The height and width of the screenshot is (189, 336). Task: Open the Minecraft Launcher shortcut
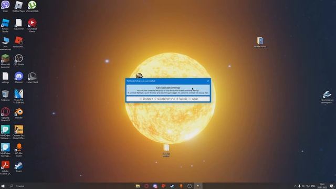[5, 61]
